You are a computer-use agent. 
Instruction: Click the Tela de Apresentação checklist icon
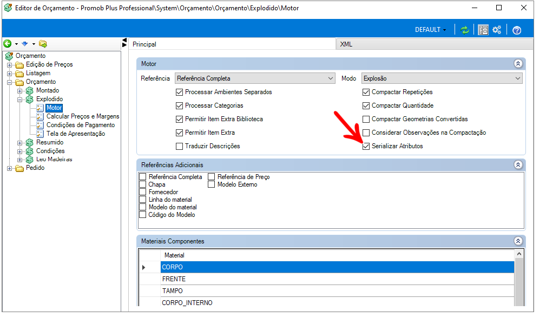pos(40,134)
